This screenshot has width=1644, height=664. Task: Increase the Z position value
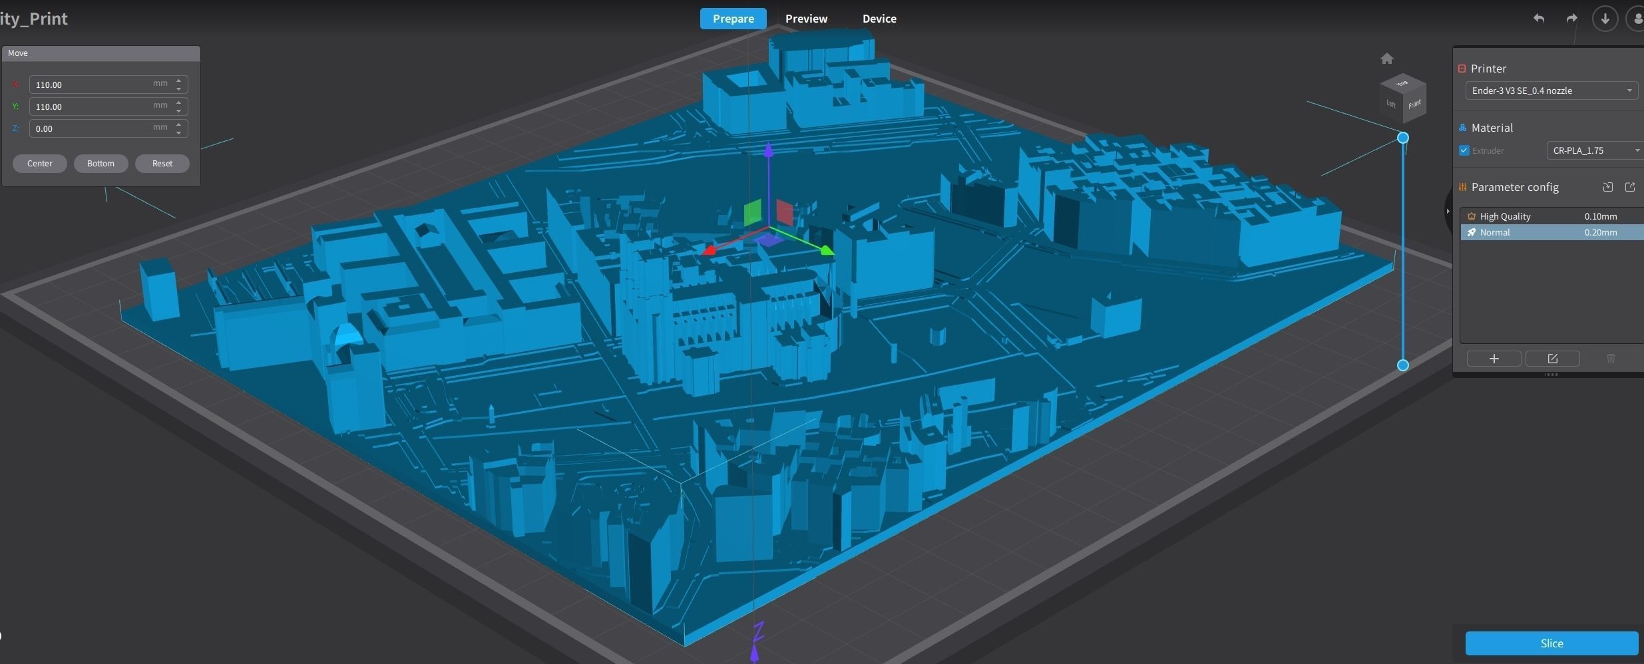178,124
